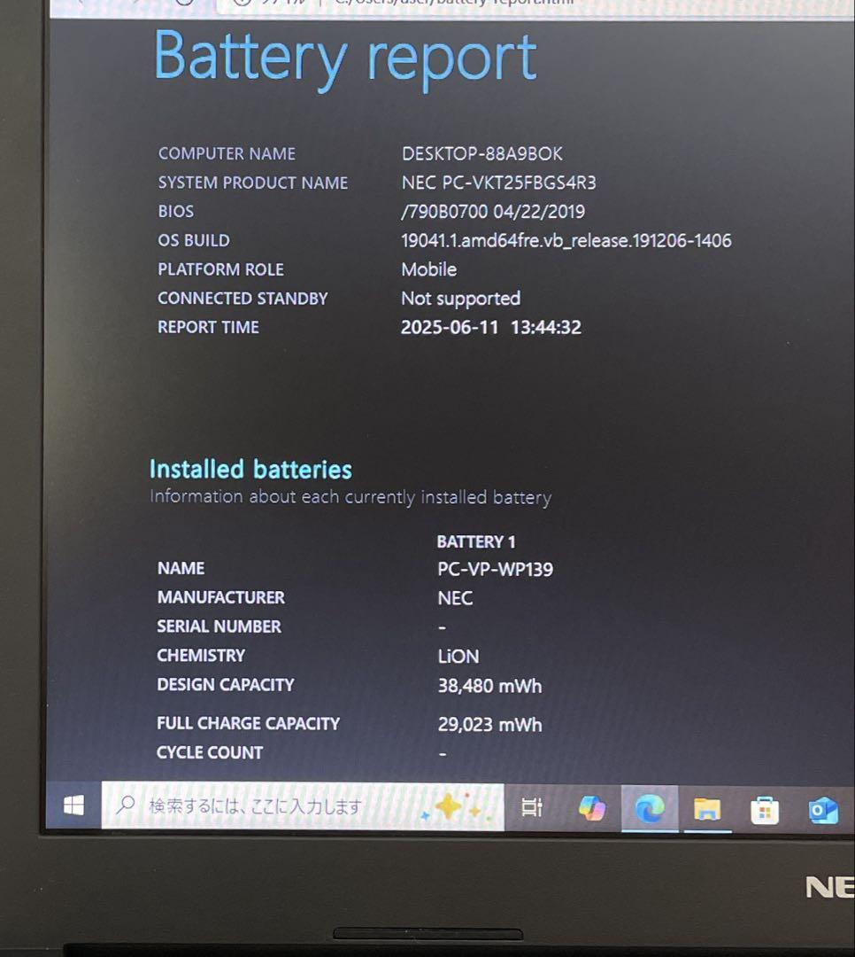
Task: Click the Not supported standby value
Action: [460, 299]
